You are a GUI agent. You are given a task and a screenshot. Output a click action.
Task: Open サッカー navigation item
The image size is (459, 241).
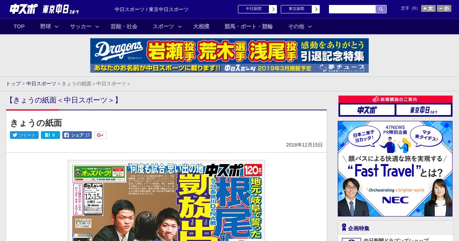point(81,26)
